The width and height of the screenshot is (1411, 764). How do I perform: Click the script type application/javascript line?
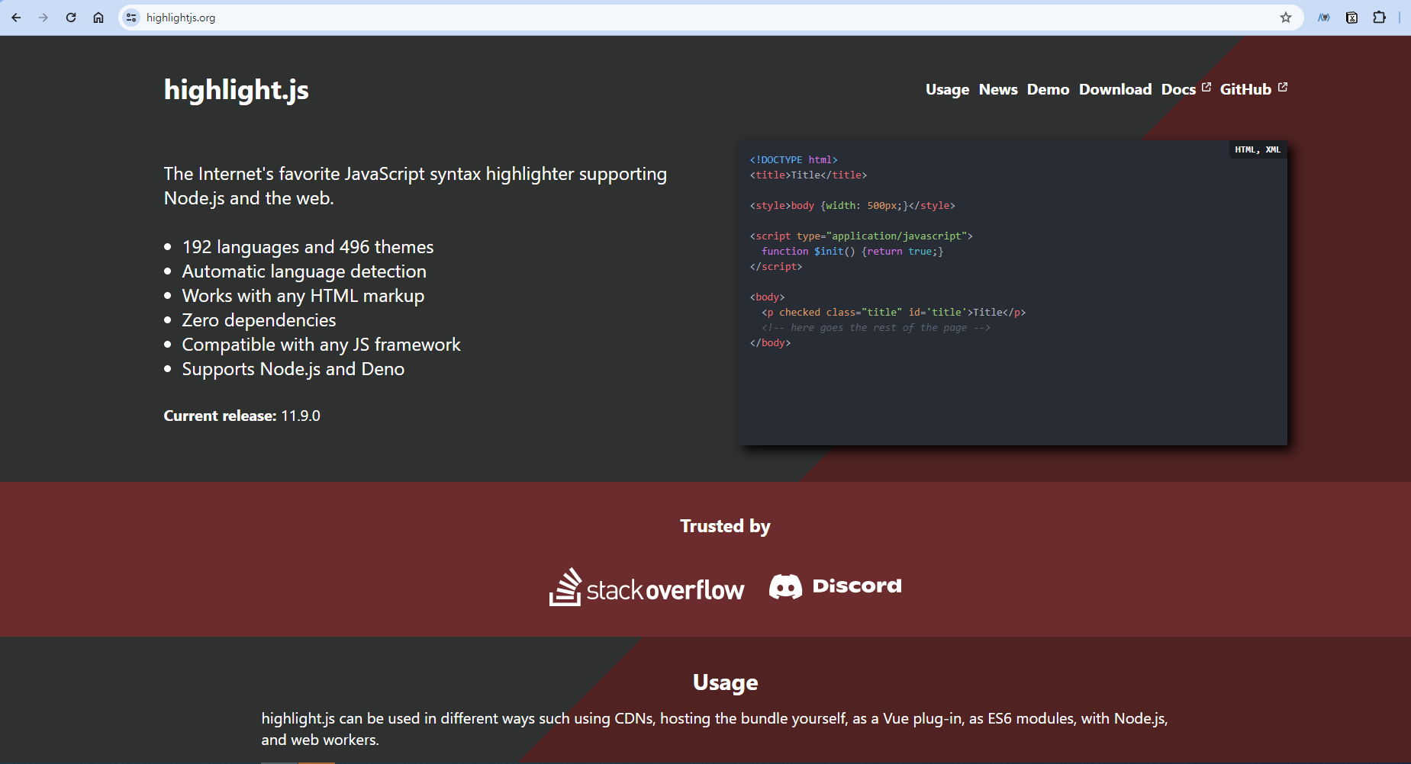861,236
